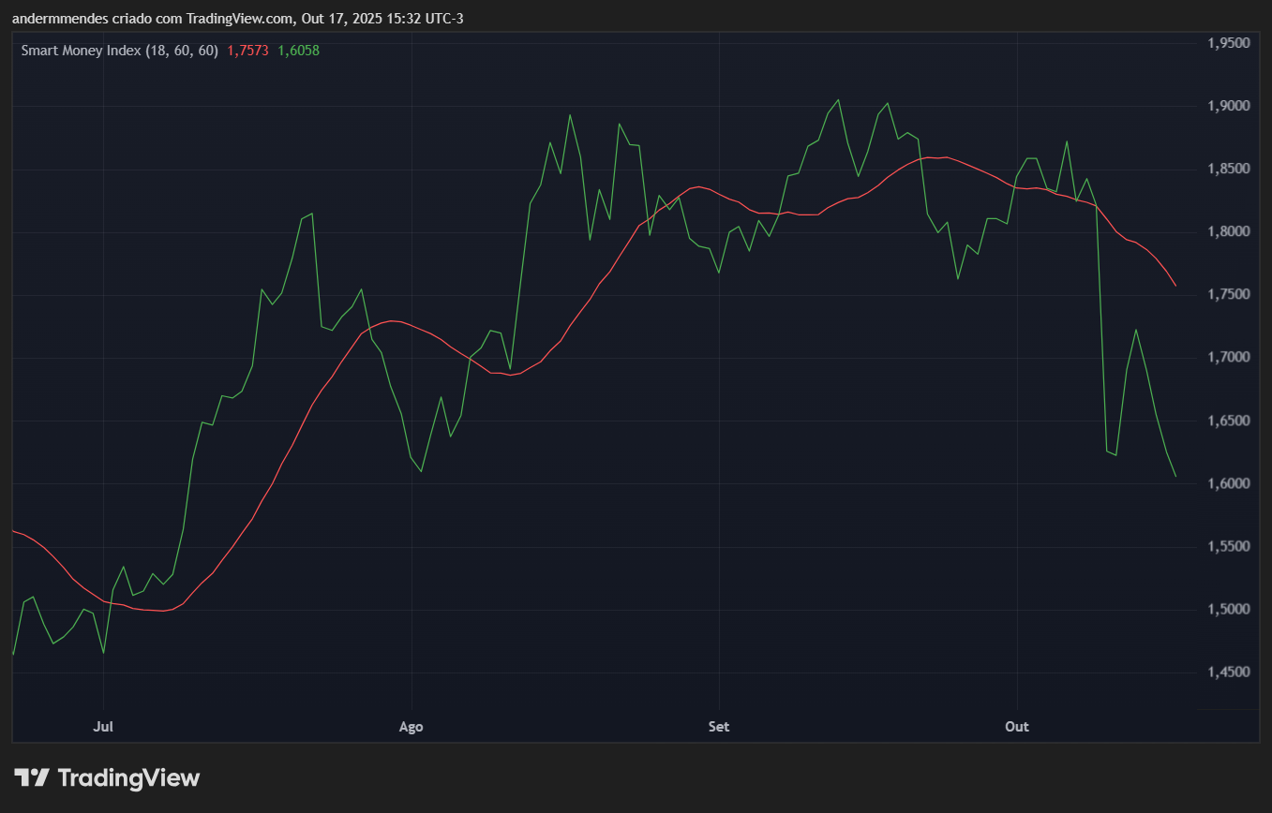Screen dimensions: 1272x813
Task: Select the Smart Money Index indicator title
Action: [119, 51]
